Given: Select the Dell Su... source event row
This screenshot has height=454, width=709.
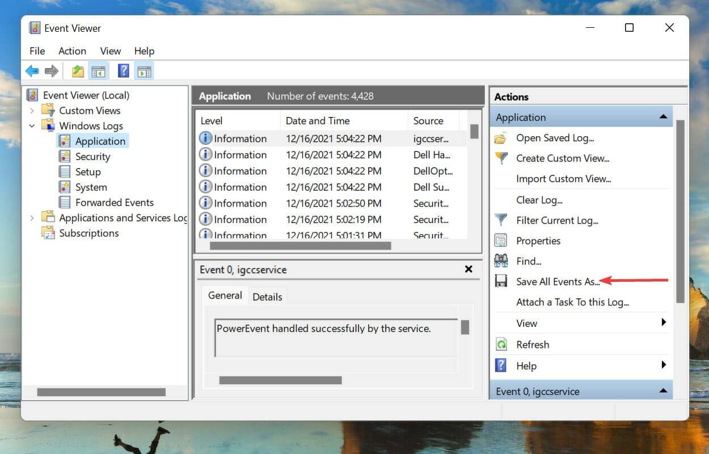Looking at the screenshot, I should pos(331,187).
